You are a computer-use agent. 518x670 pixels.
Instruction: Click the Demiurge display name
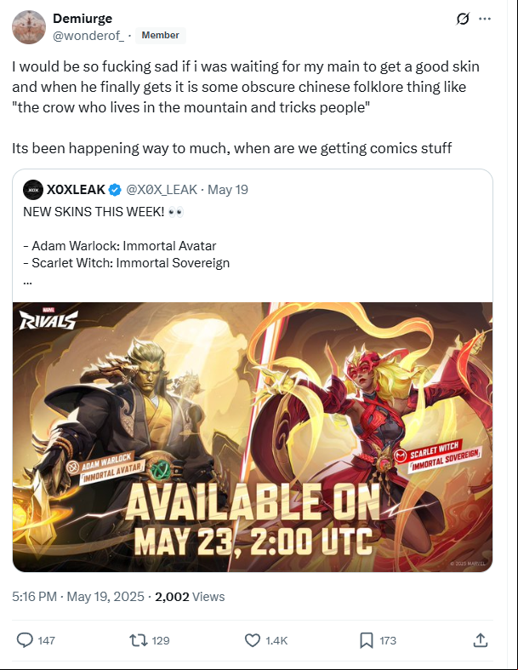coord(83,19)
